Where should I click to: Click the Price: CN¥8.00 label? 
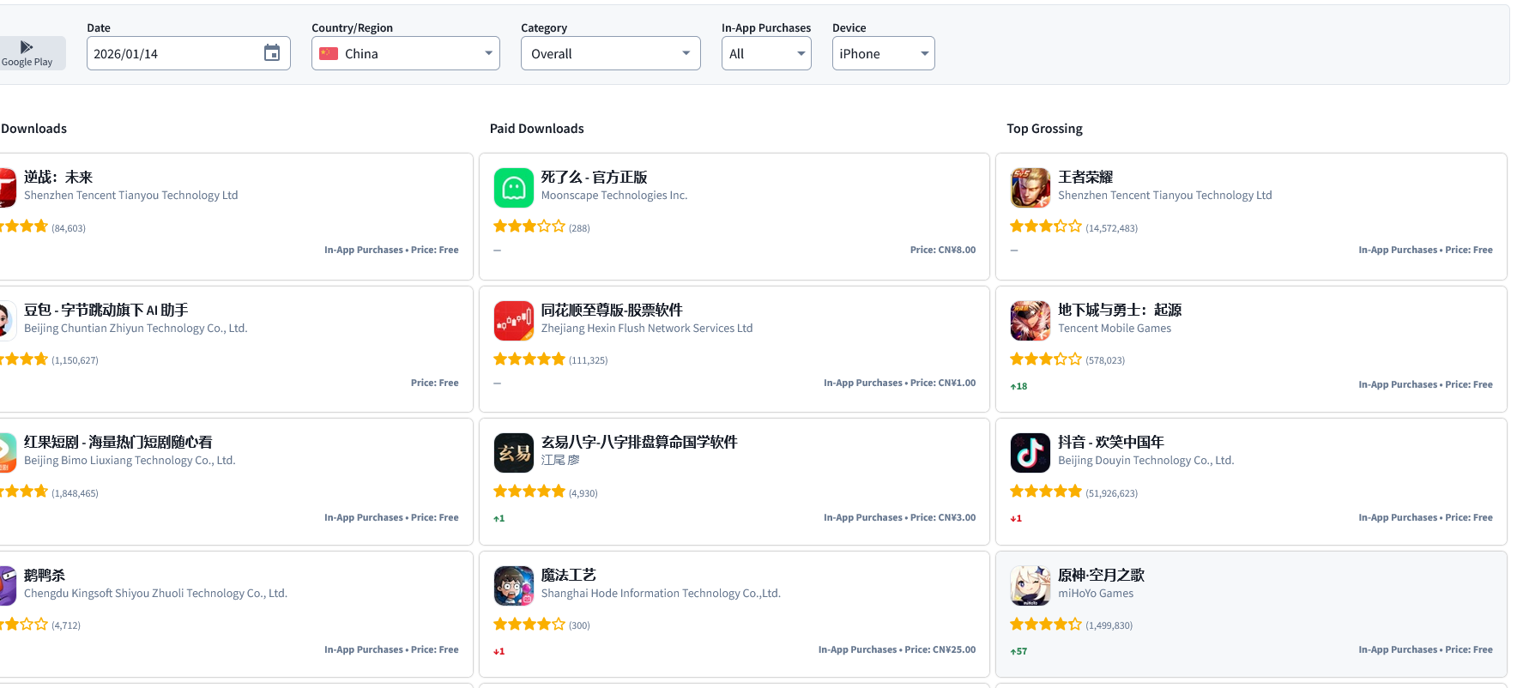943,250
